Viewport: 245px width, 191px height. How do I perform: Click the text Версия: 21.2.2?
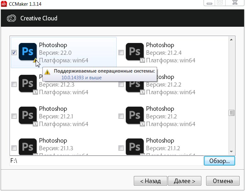(164, 85)
